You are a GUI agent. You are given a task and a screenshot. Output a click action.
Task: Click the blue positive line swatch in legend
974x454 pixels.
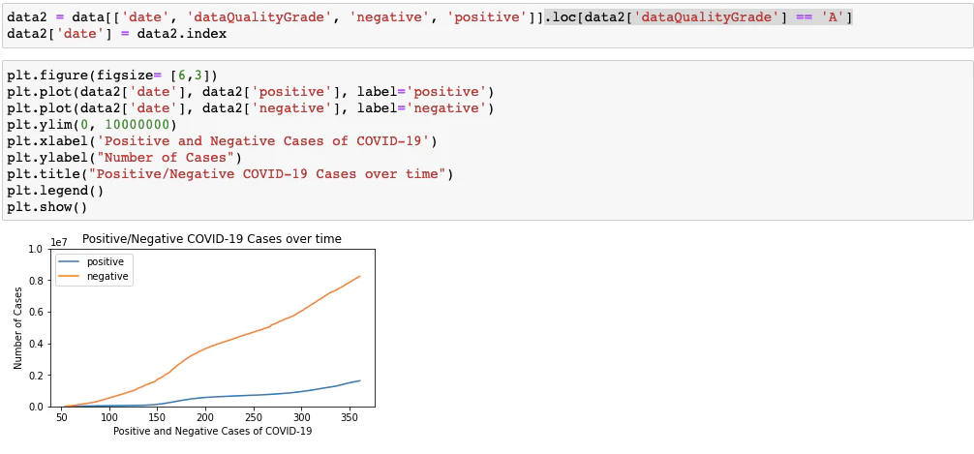pyautogui.click(x=70, y=262)
